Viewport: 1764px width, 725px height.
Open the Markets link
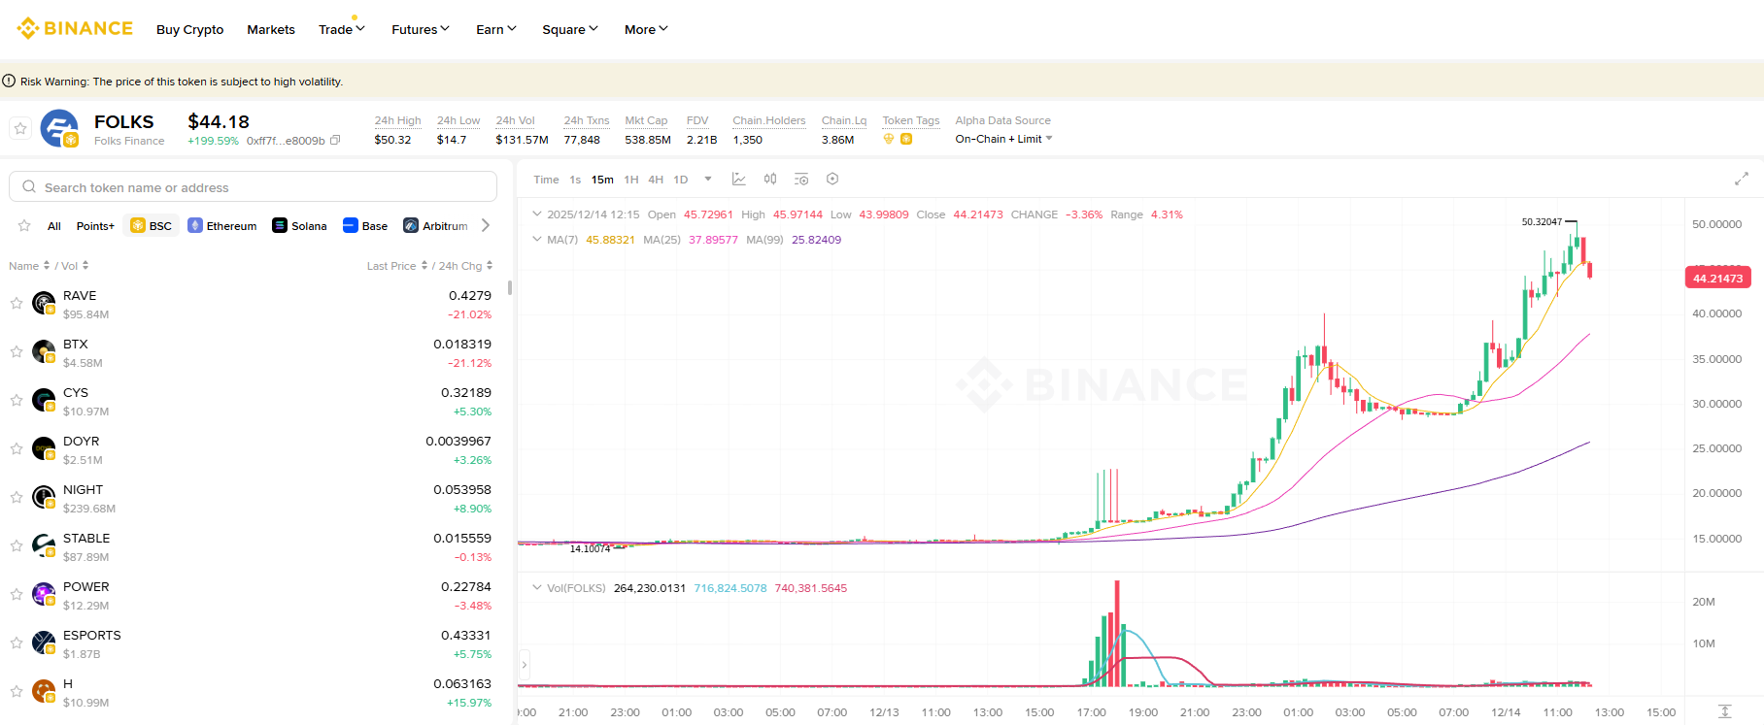pyautogui.click(x=271, y=29)
